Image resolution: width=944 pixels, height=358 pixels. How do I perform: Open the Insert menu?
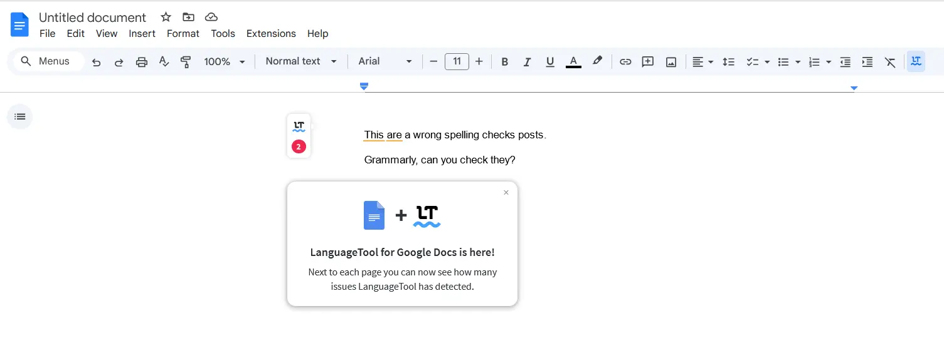[x=142, y=34]
